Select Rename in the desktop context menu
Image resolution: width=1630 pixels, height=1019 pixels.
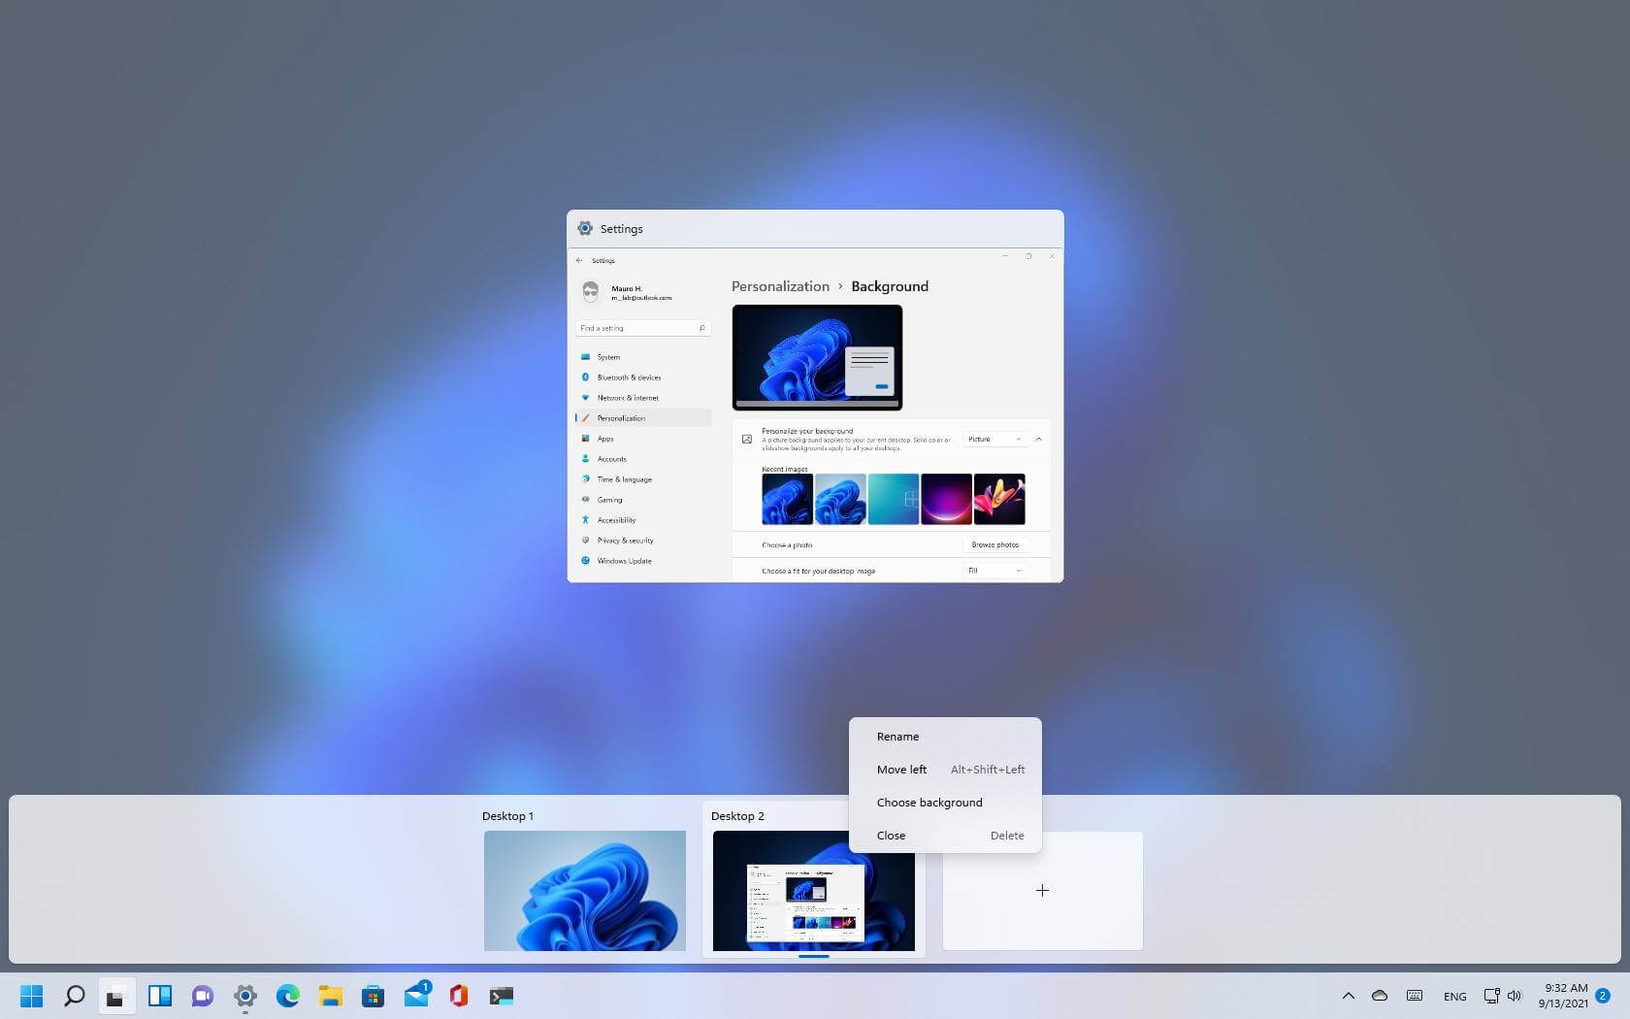click(x=897, y=736)
